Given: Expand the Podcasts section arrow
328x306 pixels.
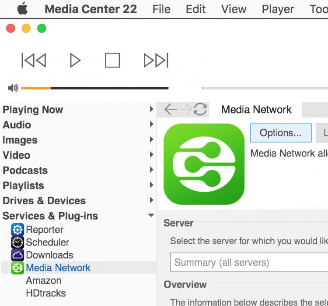Looking at the screenshot, I should pos(151,170).
